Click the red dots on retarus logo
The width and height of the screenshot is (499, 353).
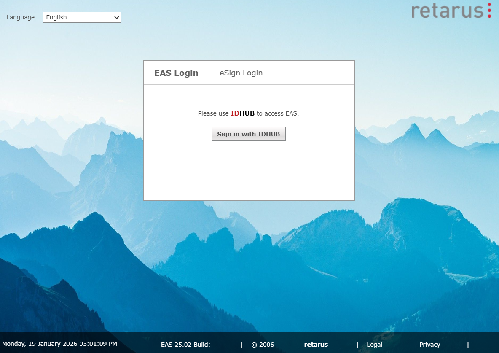(x=489, y=11)
